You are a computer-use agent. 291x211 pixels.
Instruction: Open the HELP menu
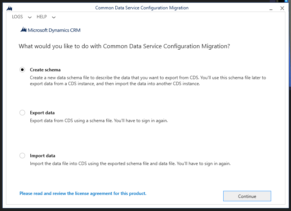click(x=42, y=17)
